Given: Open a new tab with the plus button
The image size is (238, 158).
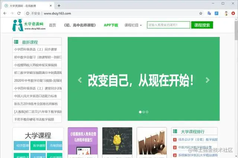Looking at the screenshot, I should pyautogui.click(x=59, y=6).
